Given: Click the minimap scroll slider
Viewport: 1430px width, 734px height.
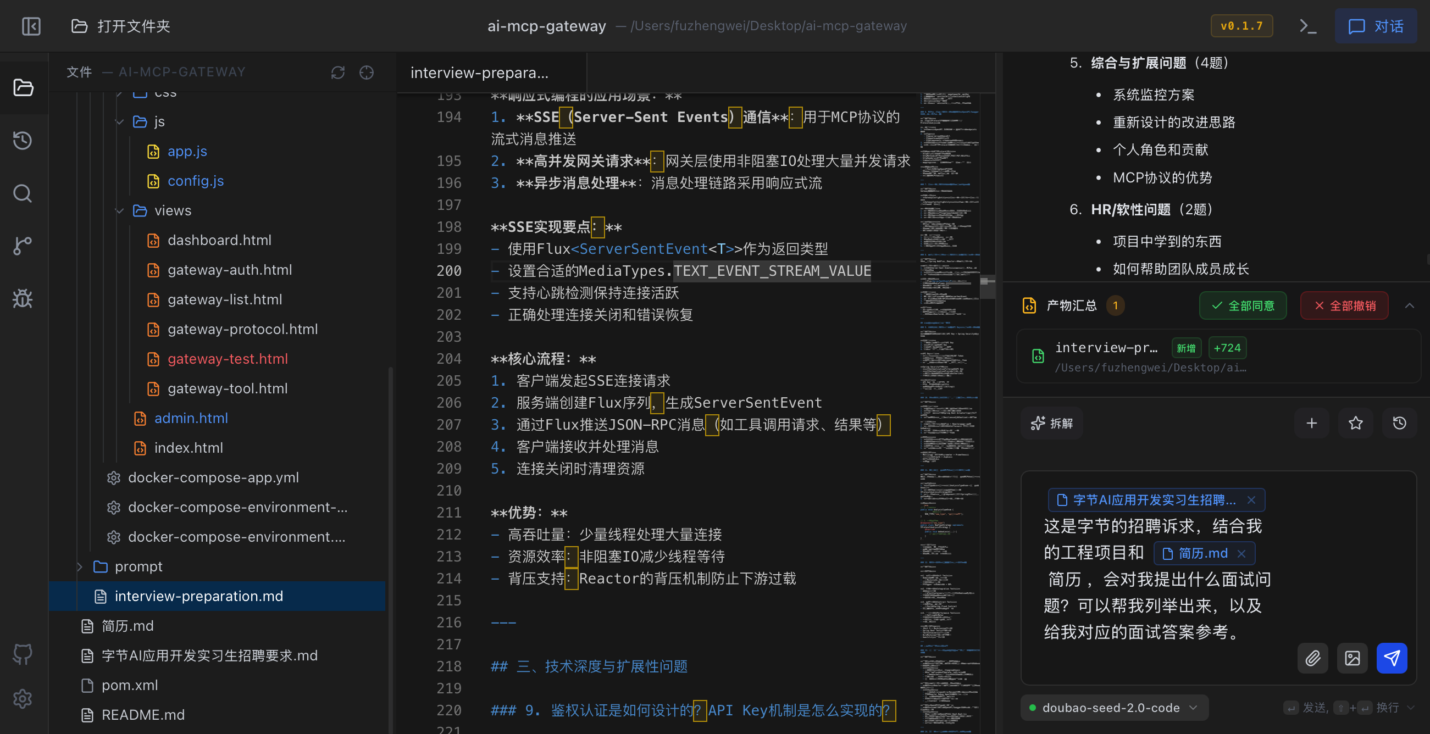Looking at the screenshot, I should [988, 286].
